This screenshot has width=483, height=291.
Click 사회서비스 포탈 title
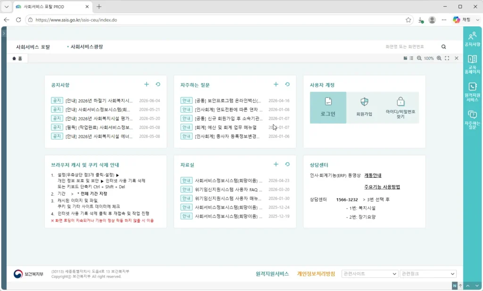tap(33, 47)
